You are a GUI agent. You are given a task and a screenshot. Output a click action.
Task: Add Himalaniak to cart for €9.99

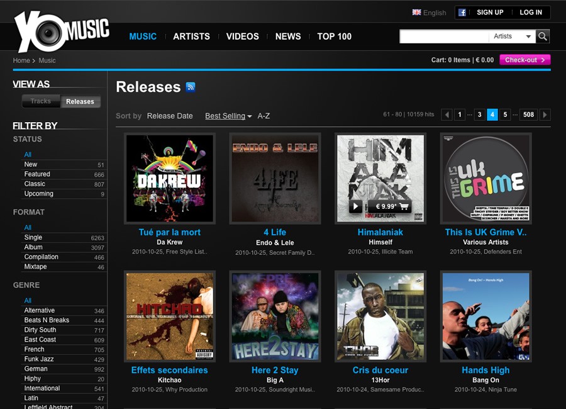(391, 206)
